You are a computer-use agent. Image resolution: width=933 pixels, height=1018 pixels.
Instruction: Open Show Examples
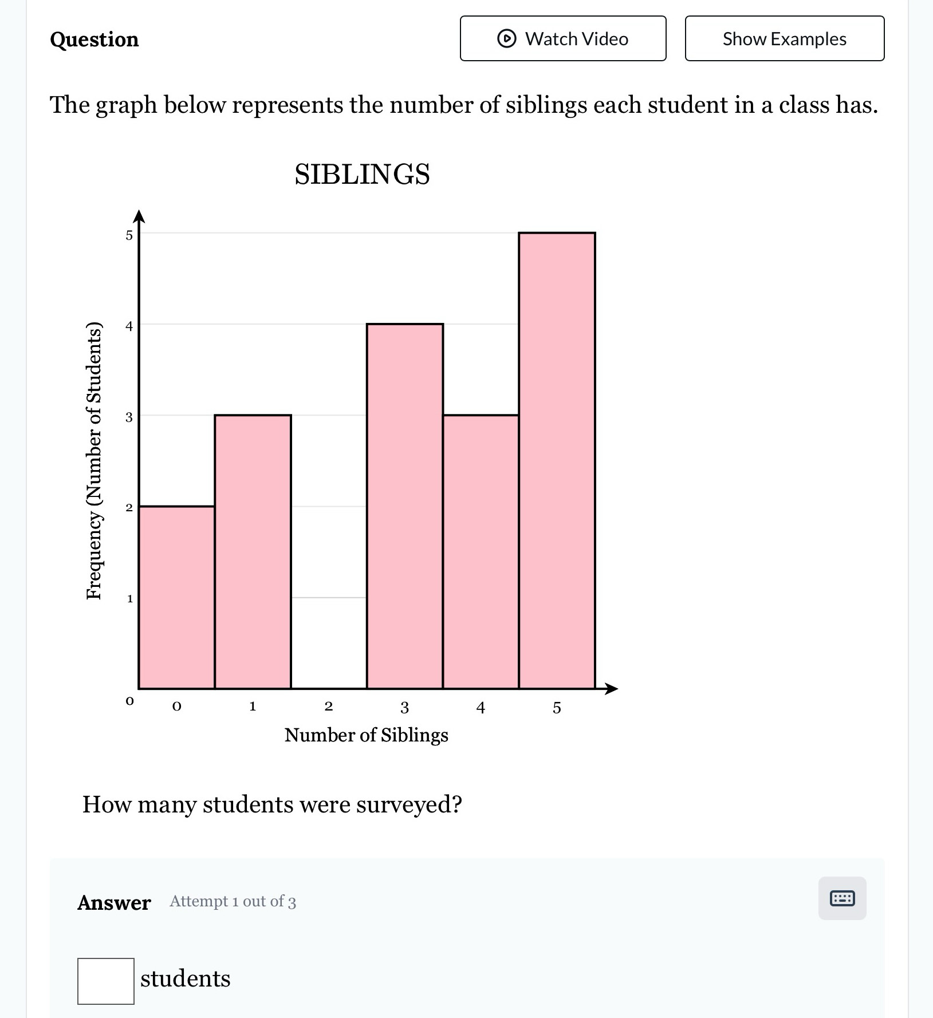783,38
